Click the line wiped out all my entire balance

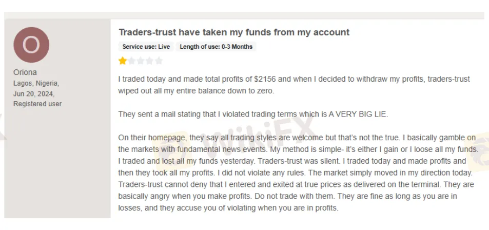point(197,90)
